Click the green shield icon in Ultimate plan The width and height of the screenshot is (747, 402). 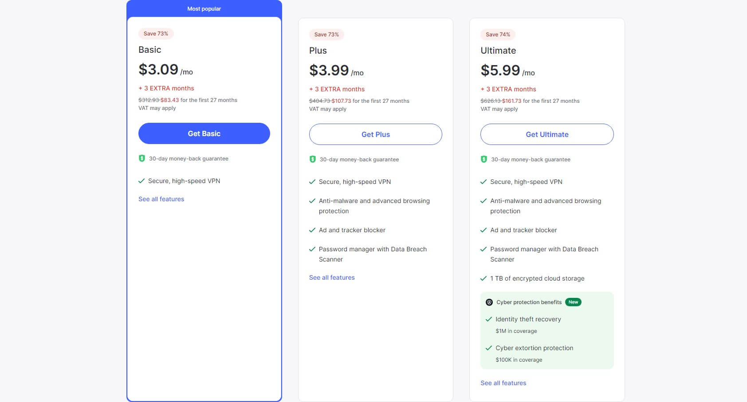(x=484, y=159)
